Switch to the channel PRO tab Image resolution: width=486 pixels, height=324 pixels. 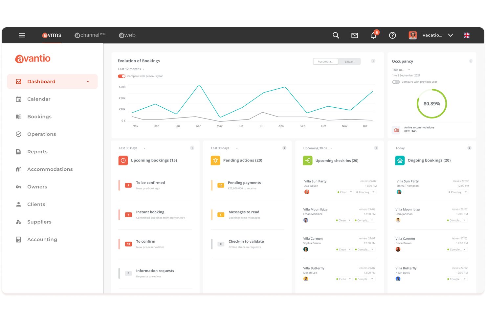pyautogui.click(x=90, y=35)
